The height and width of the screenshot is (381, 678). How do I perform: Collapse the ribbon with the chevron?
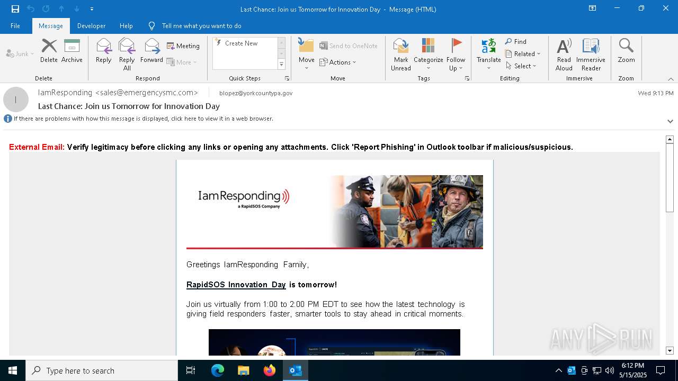point(670,79)
